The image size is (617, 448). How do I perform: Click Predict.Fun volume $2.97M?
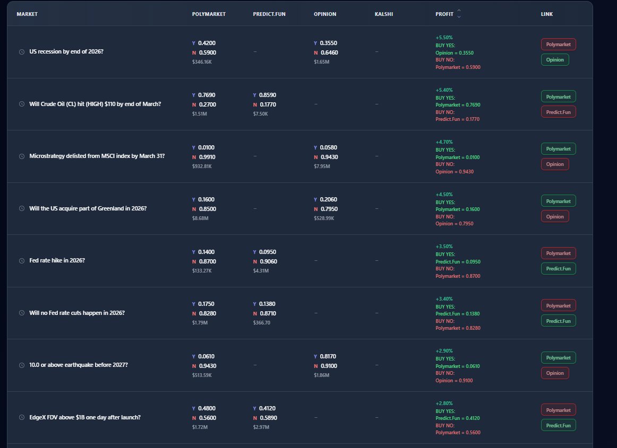261,427
